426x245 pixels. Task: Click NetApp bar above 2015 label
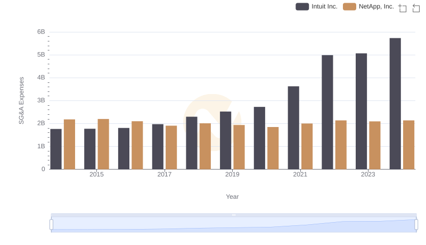click(103, 144)
